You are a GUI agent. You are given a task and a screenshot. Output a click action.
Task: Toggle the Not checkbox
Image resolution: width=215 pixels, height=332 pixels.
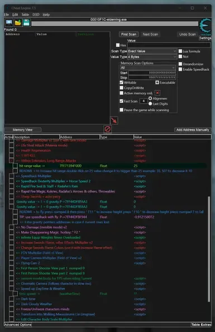tap(180, 56)
